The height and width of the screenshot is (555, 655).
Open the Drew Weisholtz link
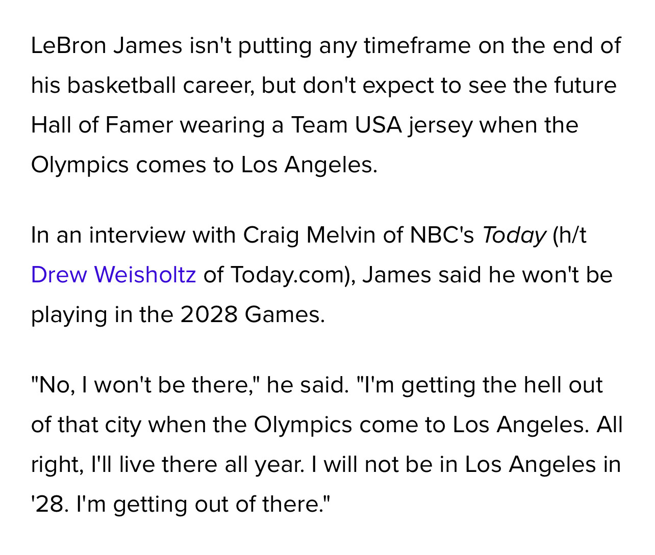click(x=113, y=275)
